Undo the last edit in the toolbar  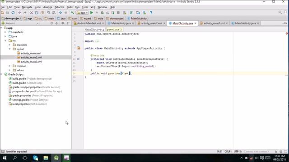(x=19, y=13)
